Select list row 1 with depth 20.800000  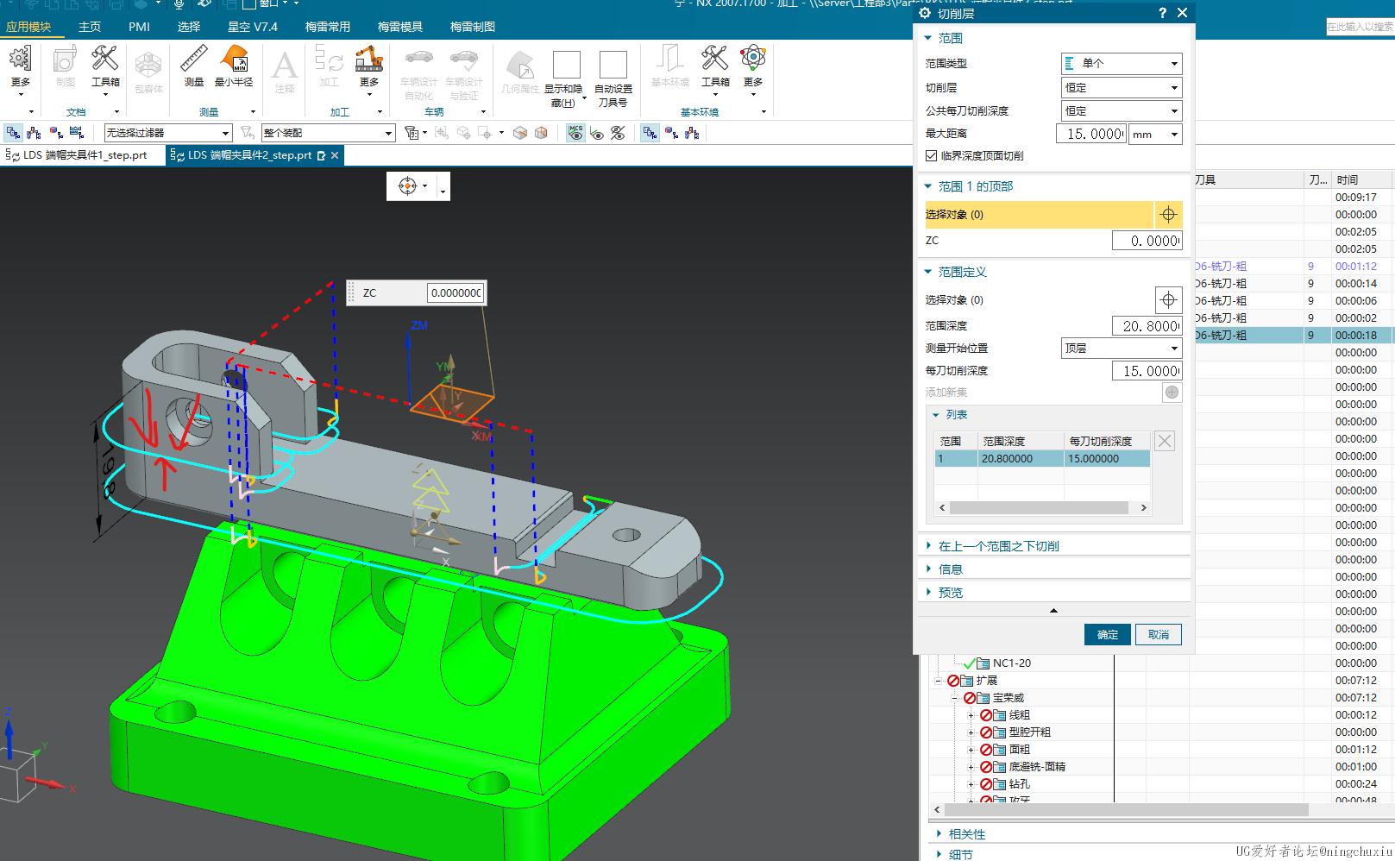pyautogui.click(x=1042, y=459)
